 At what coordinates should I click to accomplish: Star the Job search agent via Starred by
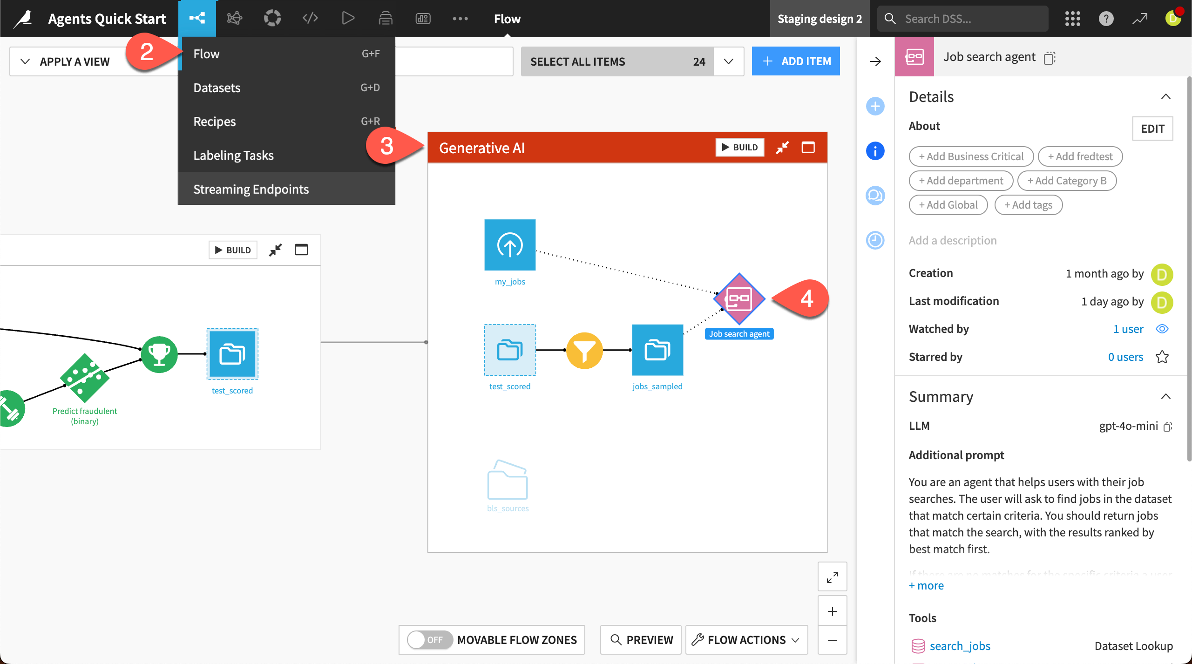click(1163, 357)
